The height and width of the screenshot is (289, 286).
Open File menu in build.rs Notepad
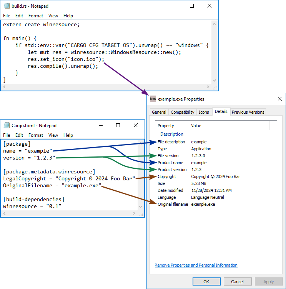pyautogui.click(x=7, y=16)
